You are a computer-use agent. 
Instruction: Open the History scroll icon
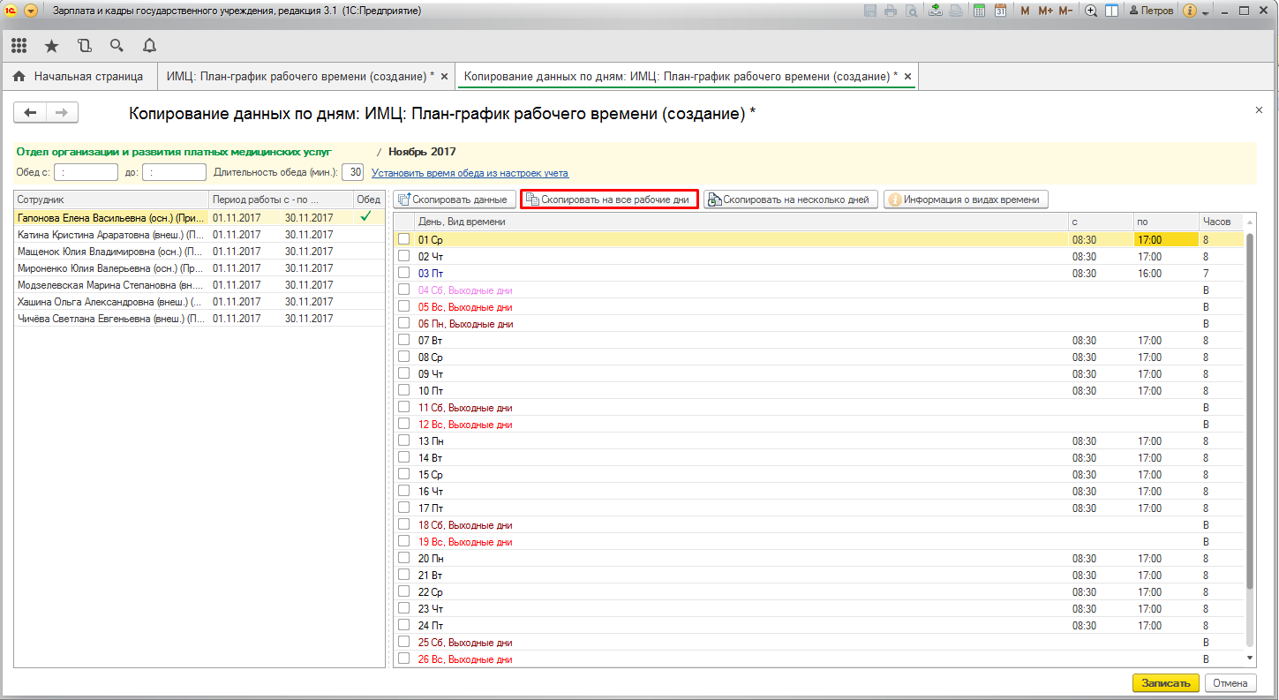84,46
